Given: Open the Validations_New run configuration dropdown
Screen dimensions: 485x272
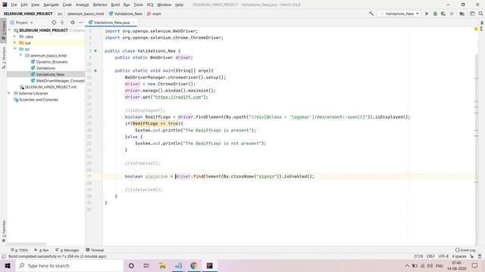Looking at the screenshot, I should (x=399, y=14).
